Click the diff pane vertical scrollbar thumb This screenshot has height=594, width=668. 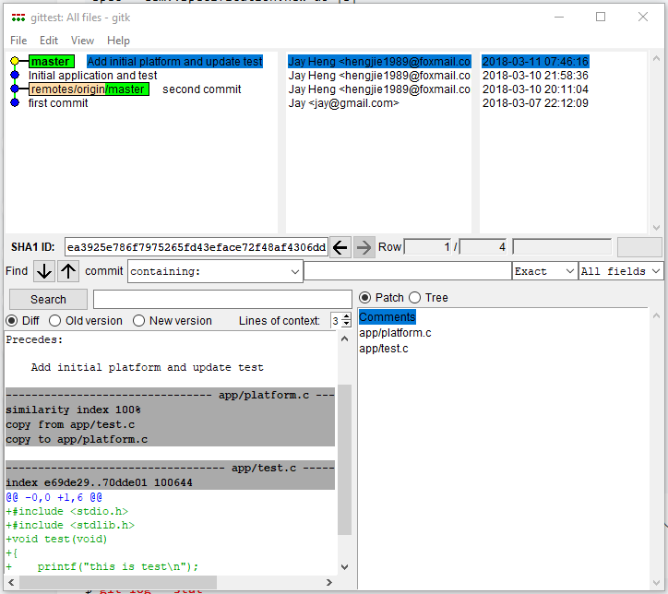344,460
